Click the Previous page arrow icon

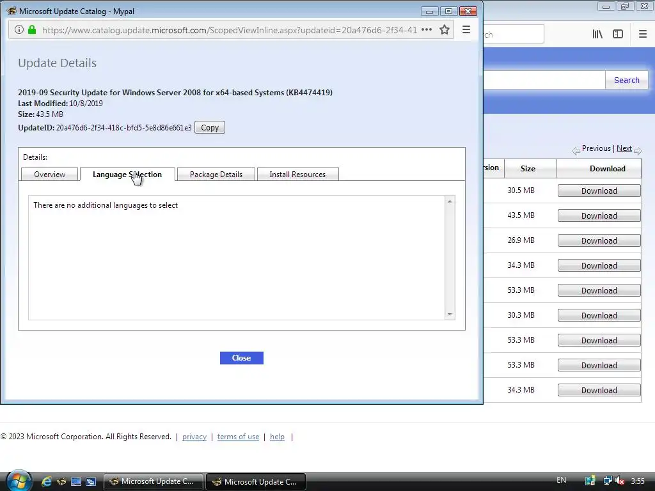click(x=576, y=150)
